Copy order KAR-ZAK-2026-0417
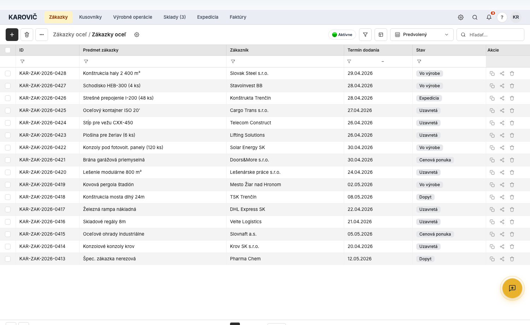This screenshot has height=325, width=530. pyautogui.click(x=492, y=209)
